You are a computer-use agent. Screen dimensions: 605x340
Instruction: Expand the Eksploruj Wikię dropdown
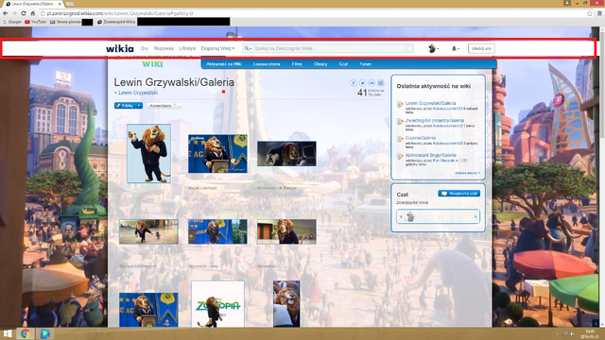click(x=217, y=48)
